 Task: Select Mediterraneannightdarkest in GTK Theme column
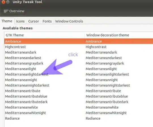(x=27, y=85)
